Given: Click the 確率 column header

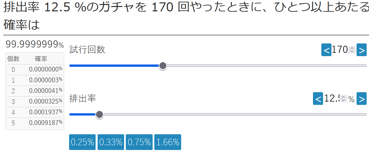Looking at the screenshot, I should point(41,59).
